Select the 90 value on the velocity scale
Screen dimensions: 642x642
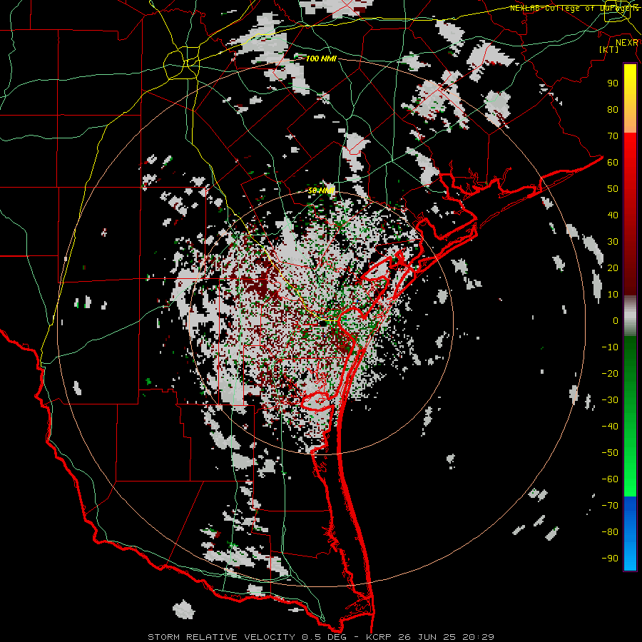613,83
